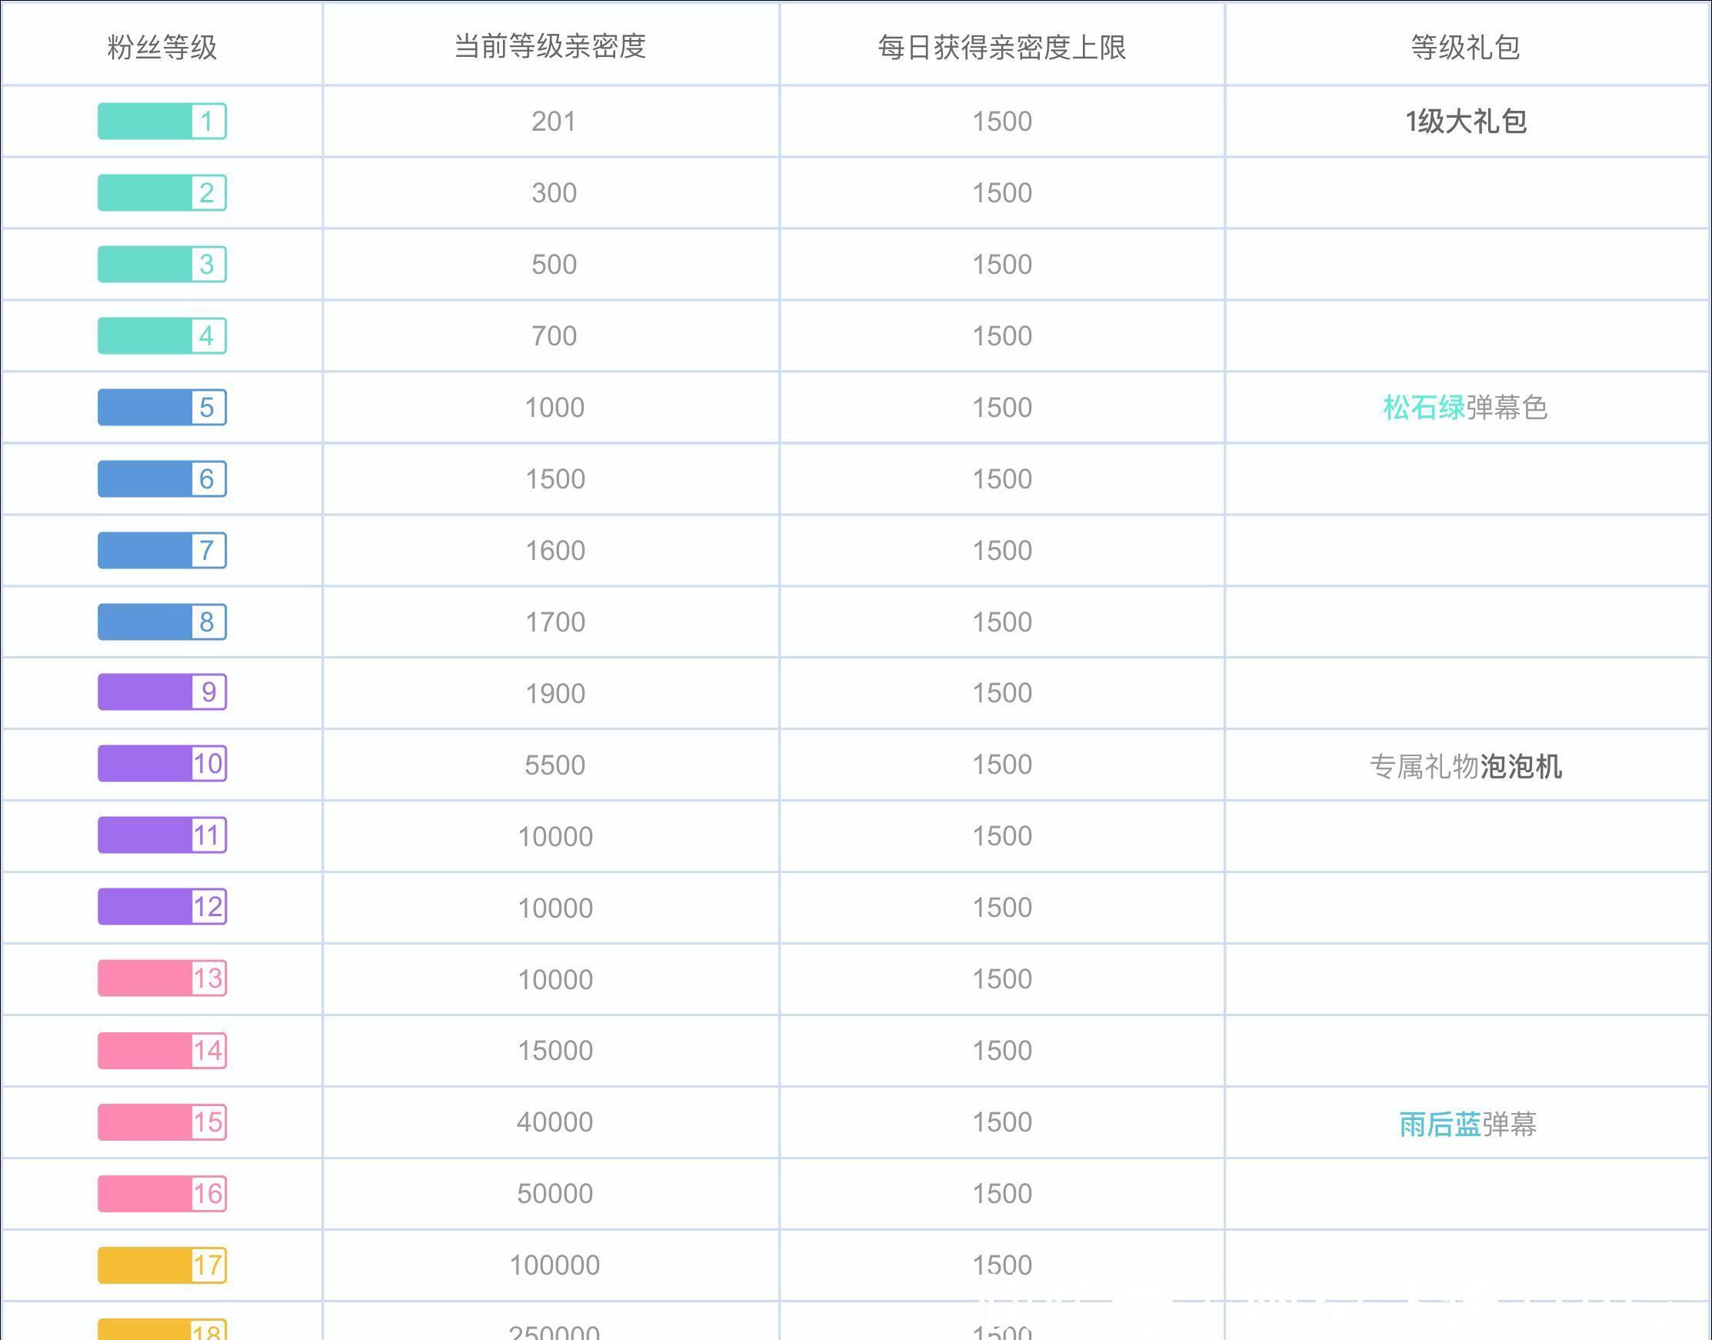The image size is (1712, 1340).
Task: Click 10000 in the level 12 row
Action: (555, 908)
